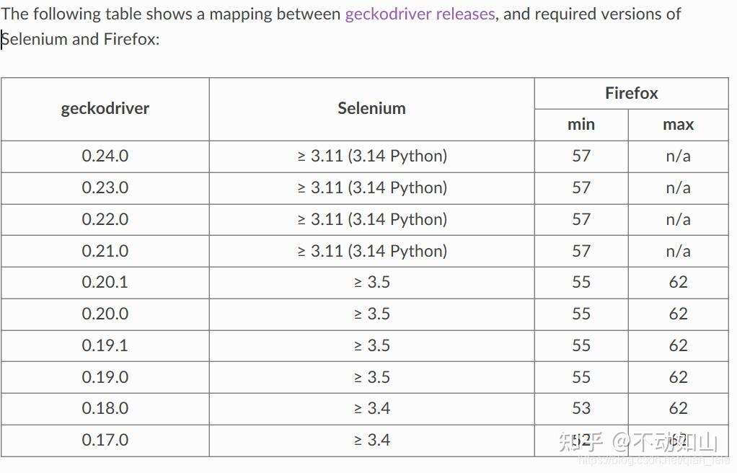Click the ≥ 3.4 cell in 0.17.0 row

tap(372, 440)
